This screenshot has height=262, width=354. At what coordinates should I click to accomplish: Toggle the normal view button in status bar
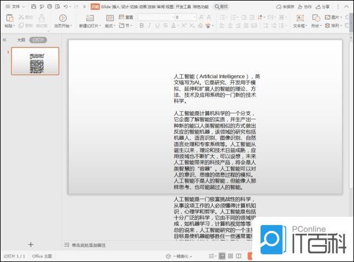pos(222,257)
